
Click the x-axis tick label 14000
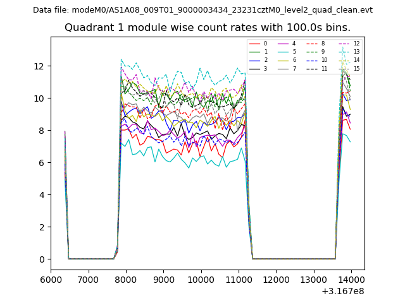(x=351, y=279)
